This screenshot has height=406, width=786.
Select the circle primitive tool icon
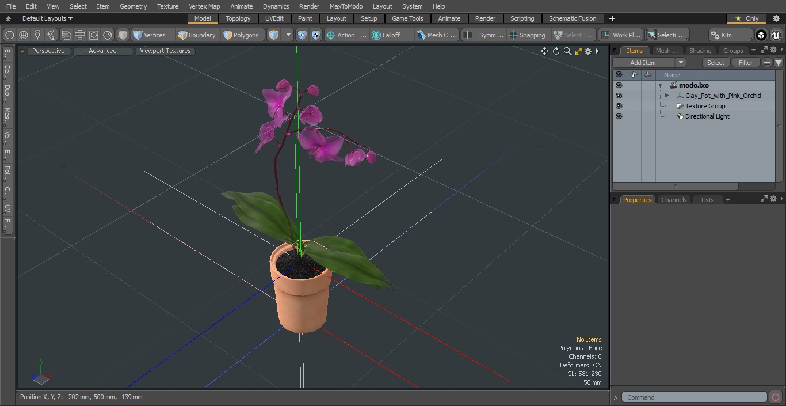pyautogui.click(x=9, y=35)
